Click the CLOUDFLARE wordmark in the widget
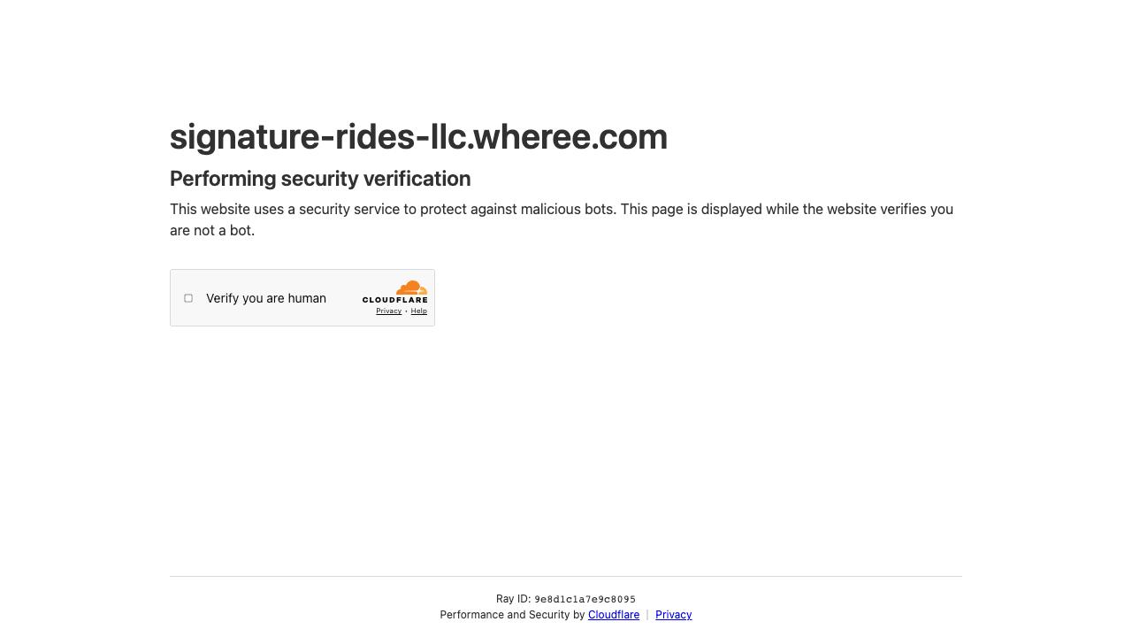The width and height of the screenshot is (1132, 637). pyautogui.click(x=395, y=300)
